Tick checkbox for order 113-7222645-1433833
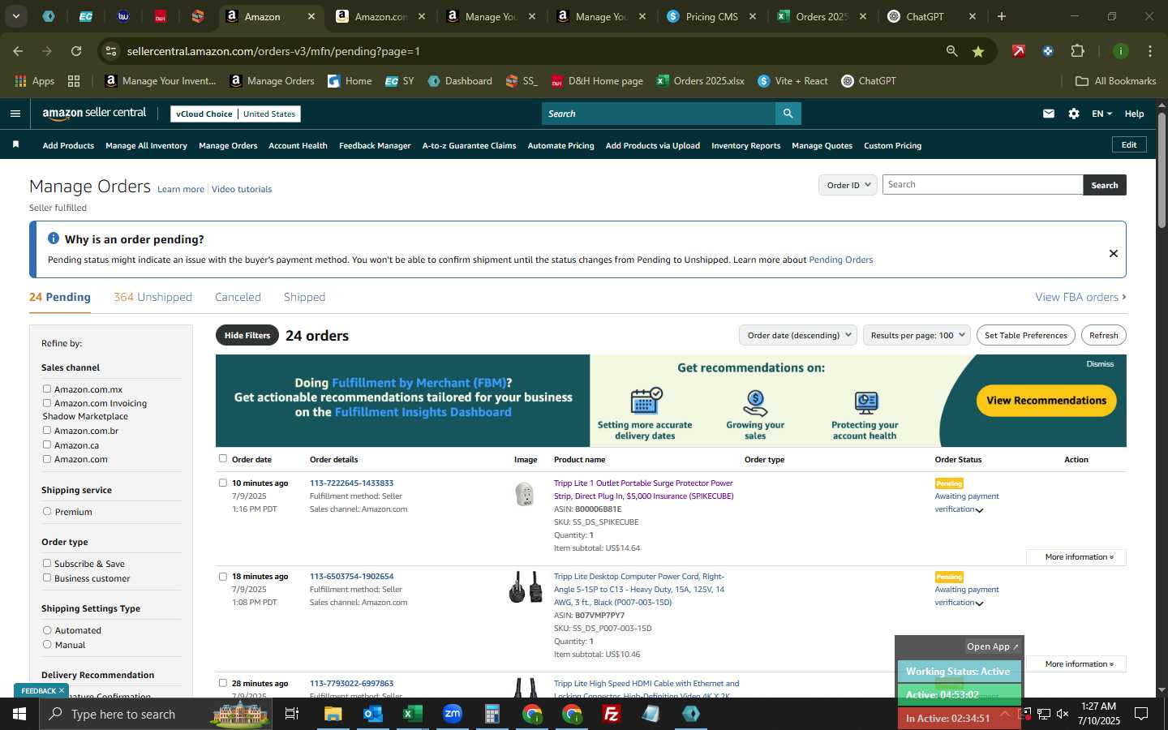Viewport: 1168px width, 730px height. 223,483
